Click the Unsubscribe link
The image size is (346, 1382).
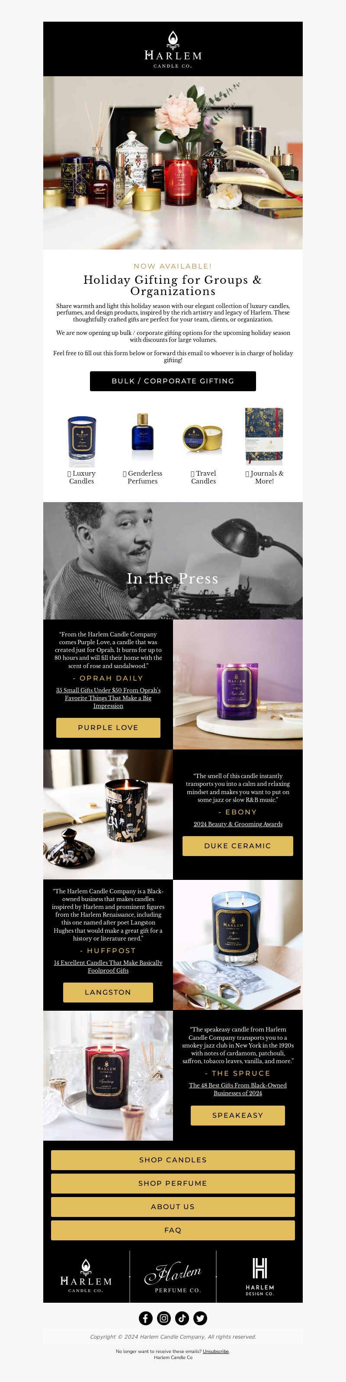pos(216,1351)
